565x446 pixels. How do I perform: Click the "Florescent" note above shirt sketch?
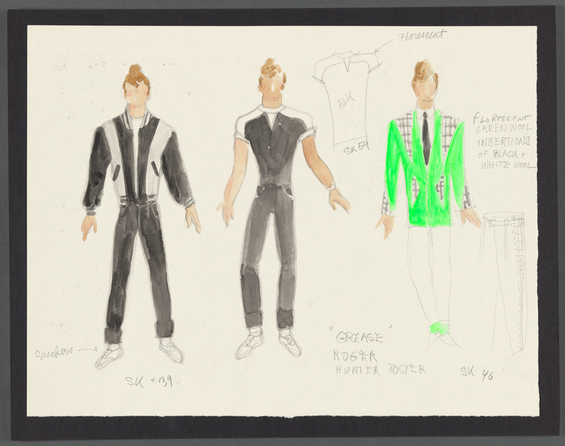[422, 35]
